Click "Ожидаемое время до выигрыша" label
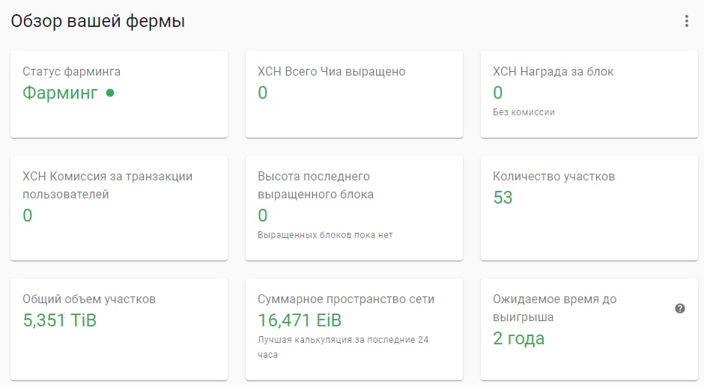Image resolution: width=704 pixels, height=387 pixels. click(x=554, y=308)
